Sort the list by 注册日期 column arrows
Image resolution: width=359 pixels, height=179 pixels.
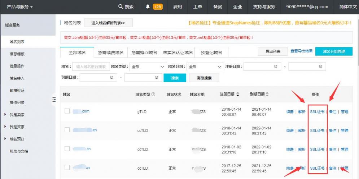click(x=238, y=94)
